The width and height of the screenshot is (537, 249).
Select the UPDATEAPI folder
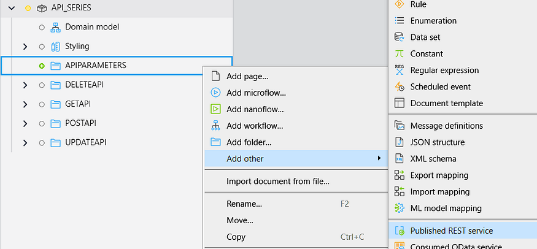86,142
